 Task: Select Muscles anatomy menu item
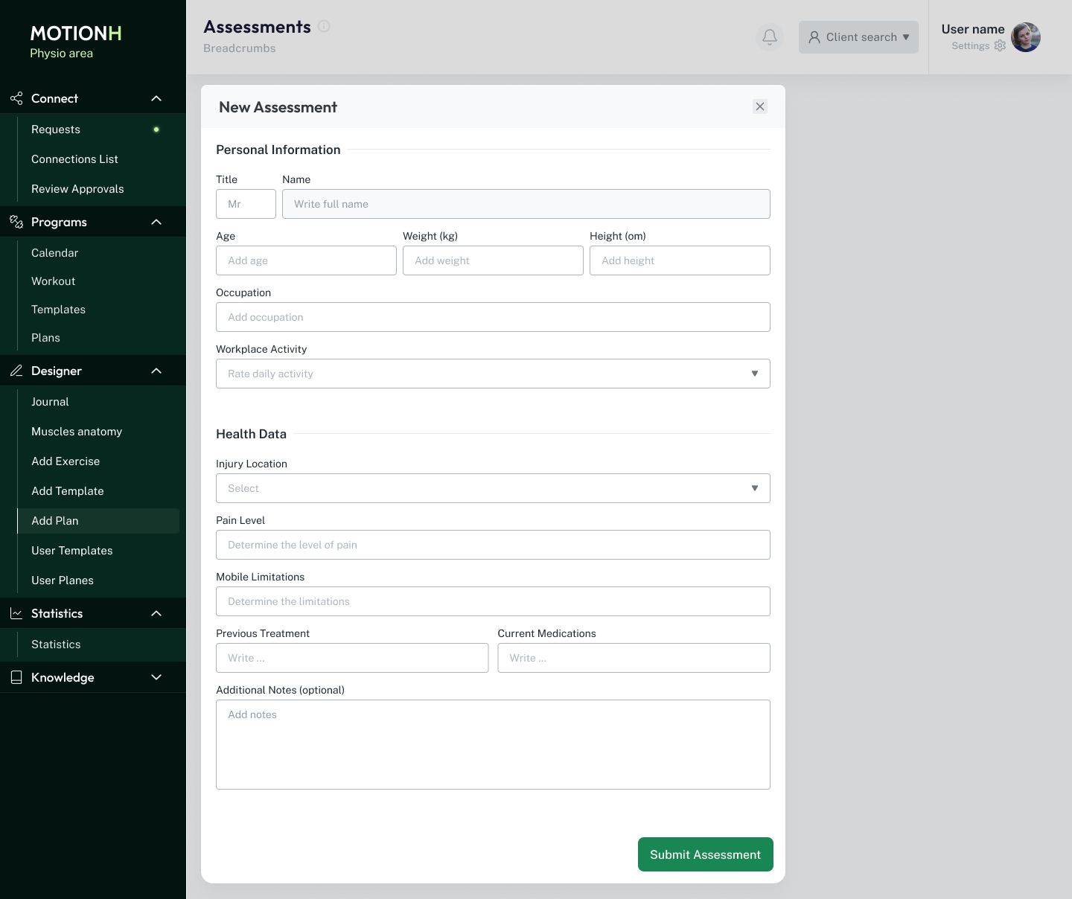tap(77, 432)
